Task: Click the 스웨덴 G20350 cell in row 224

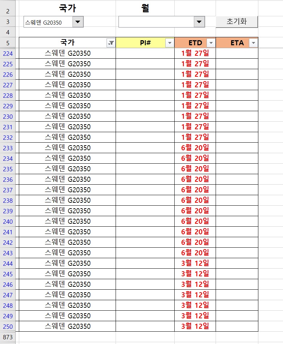Action: [x=67, y=53]
